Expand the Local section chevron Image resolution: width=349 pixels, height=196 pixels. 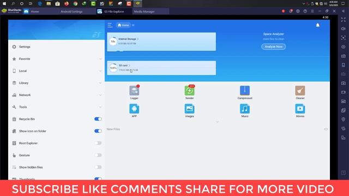100,71
